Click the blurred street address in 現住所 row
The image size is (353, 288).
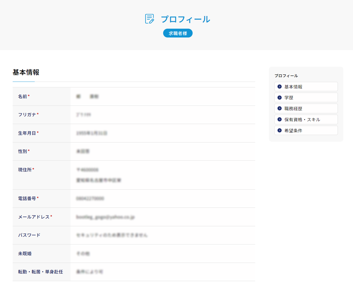99,180
